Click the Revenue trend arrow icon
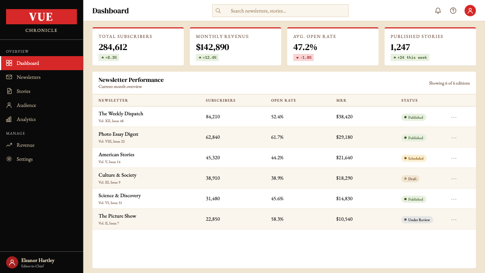The image size is (485, 273). click(x=9, y=145)
